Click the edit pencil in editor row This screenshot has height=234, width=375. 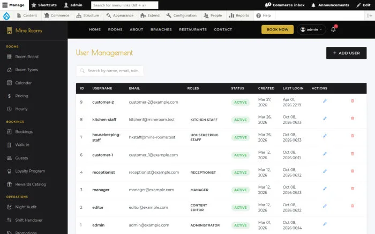coord(325,206)
